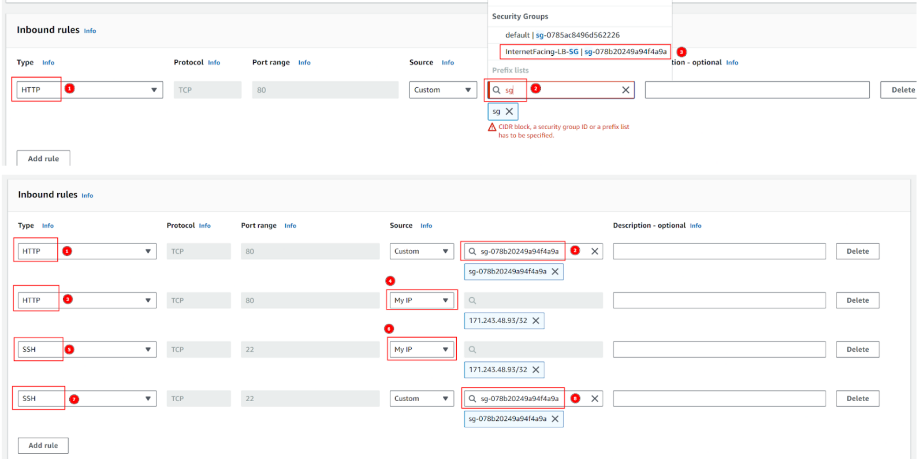This screenshot has height=459, width=918.
Task: Open Info link beside upper Inbound rules heading
Action: pyautogui.click(x=90, y=31)
